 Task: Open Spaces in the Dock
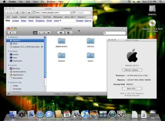[x=103, y=114]
